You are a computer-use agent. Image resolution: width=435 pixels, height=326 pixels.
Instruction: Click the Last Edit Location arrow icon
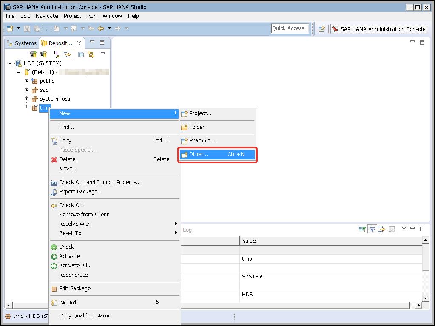click(x=91, y=28)
